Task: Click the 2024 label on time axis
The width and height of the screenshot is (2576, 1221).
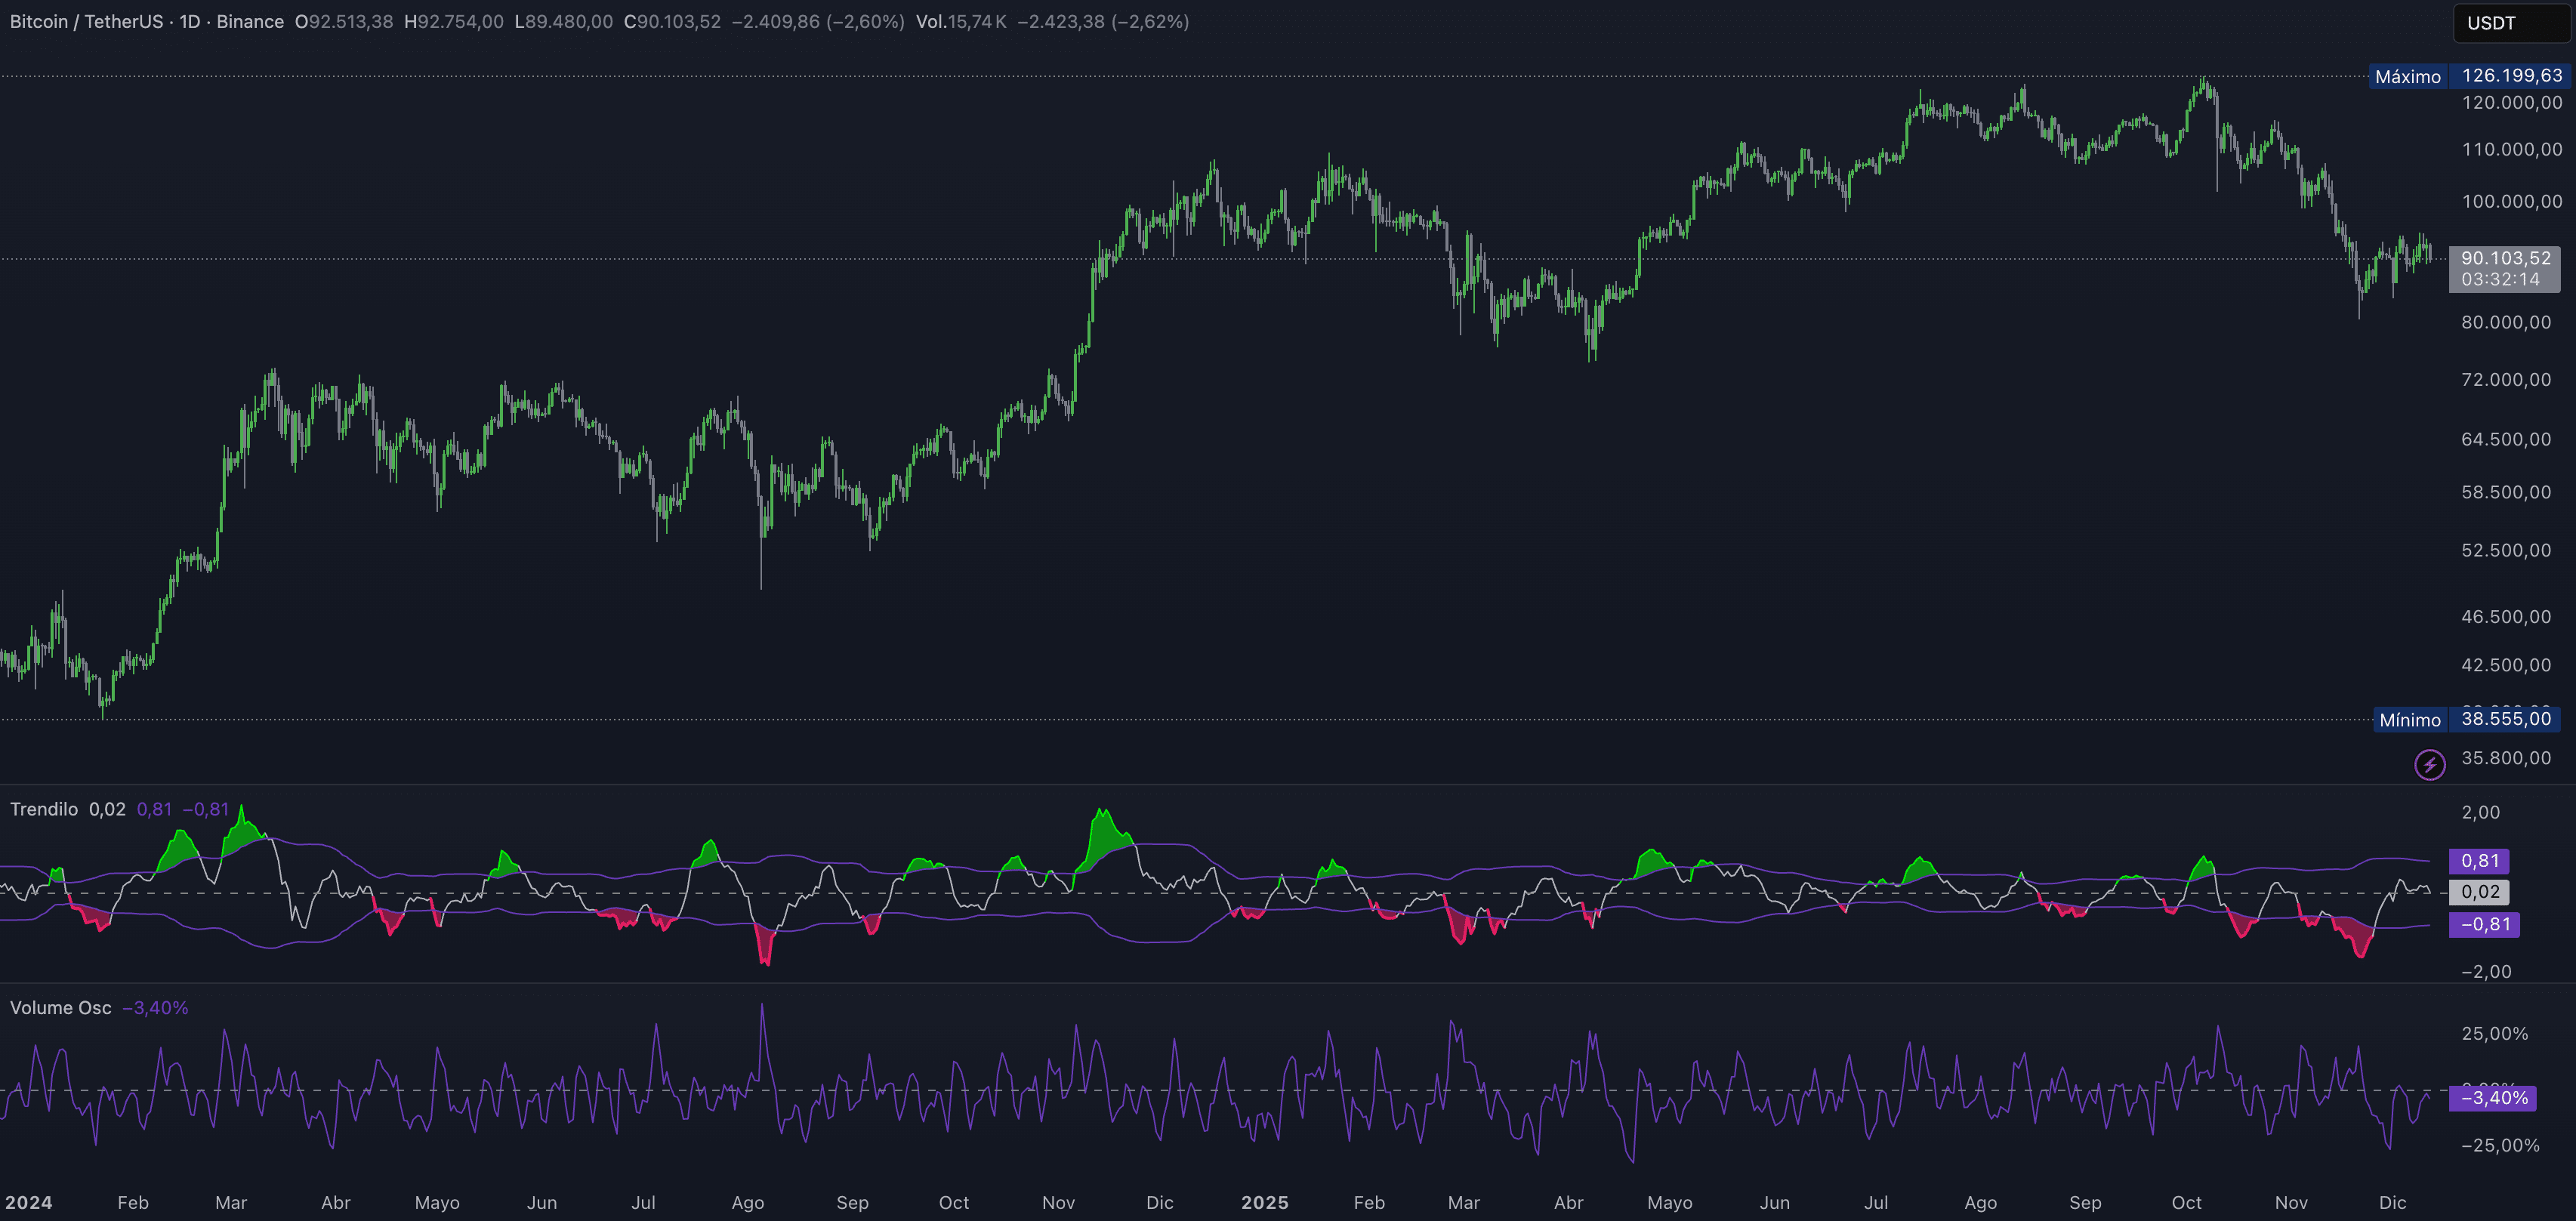Action: 28,1202
